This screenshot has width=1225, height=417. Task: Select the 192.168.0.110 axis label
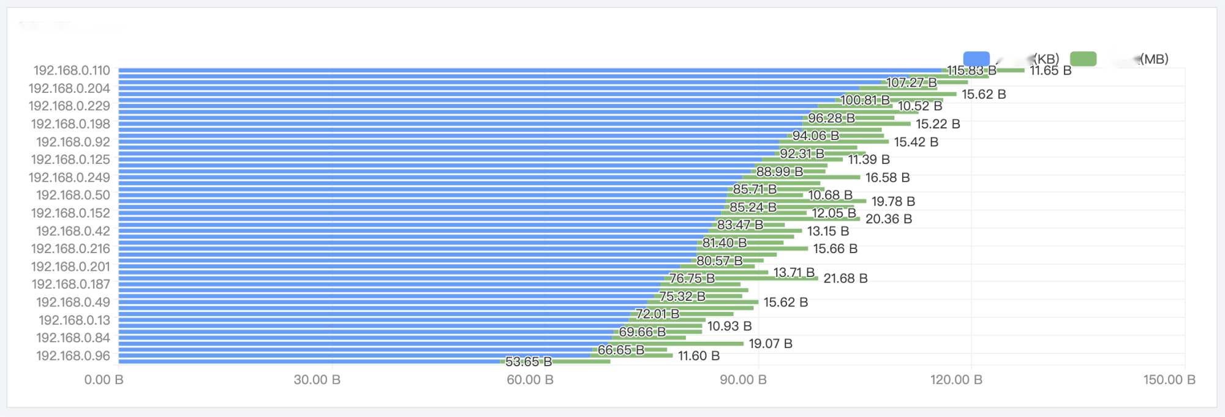[72, 71]
